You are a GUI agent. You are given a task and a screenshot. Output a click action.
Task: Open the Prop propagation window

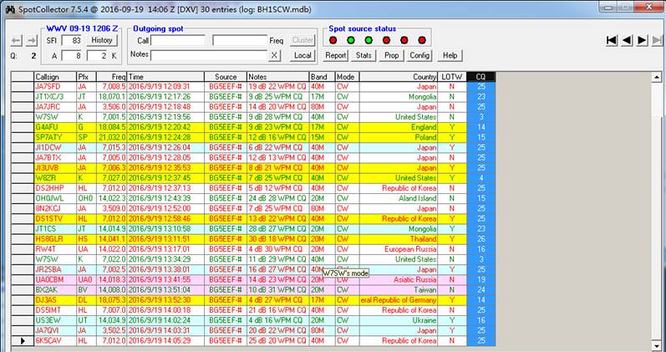click(391, 55)
